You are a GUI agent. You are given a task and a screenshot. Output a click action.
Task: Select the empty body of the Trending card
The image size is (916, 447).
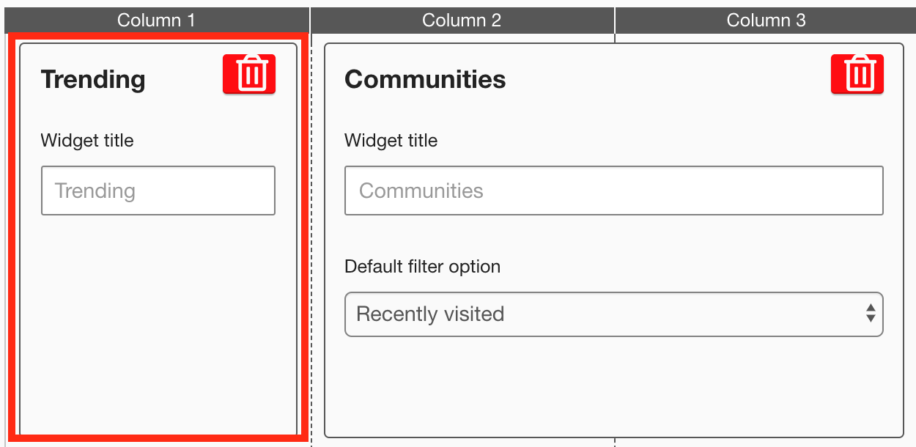158,322
